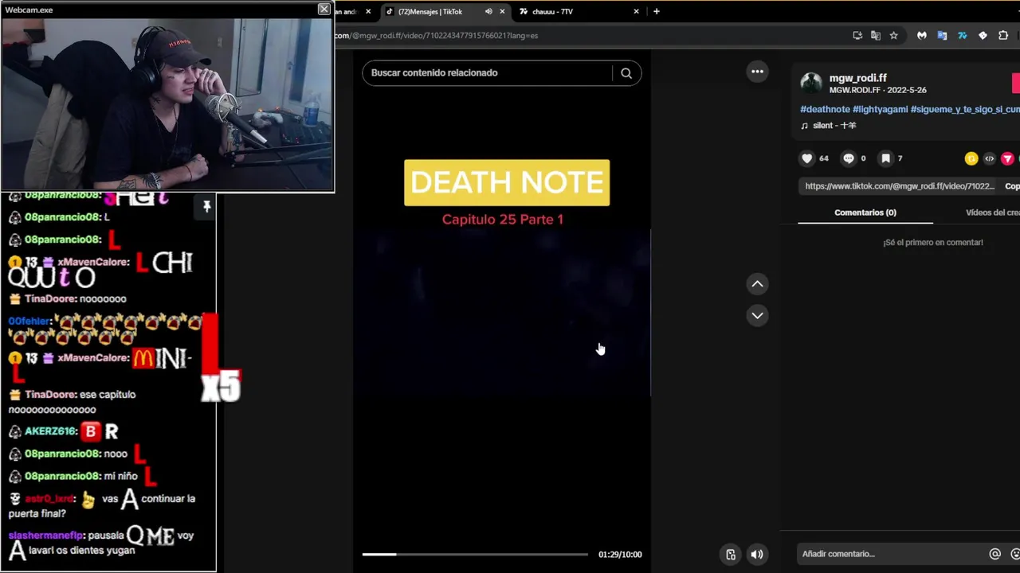Click the white diamond extension icon
Screen dimensions: 1020x573
[x=983, y=35]
